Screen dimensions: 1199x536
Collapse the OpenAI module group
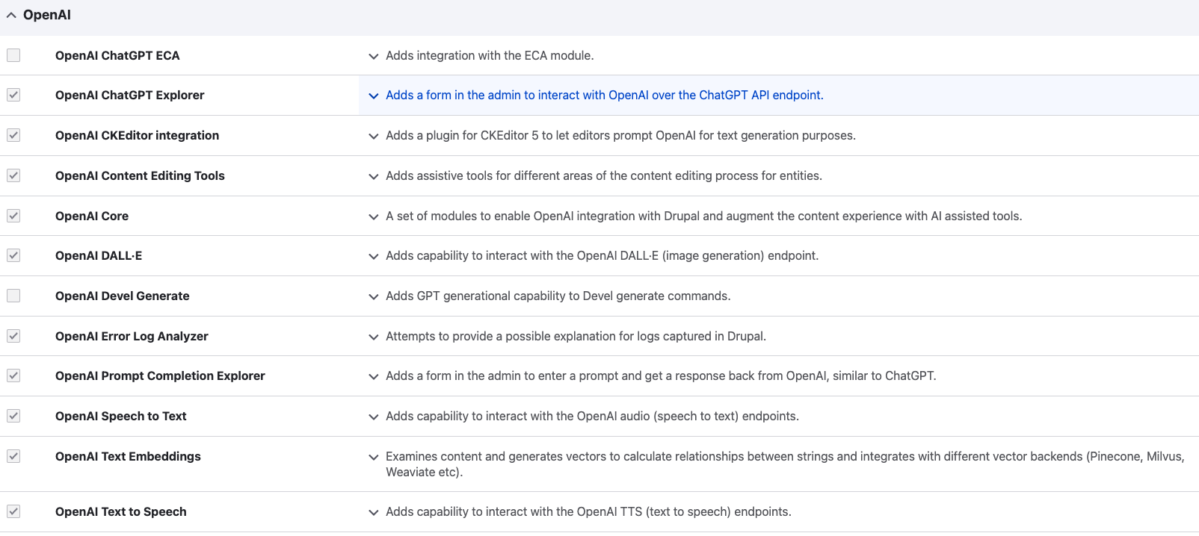[11, 16]
